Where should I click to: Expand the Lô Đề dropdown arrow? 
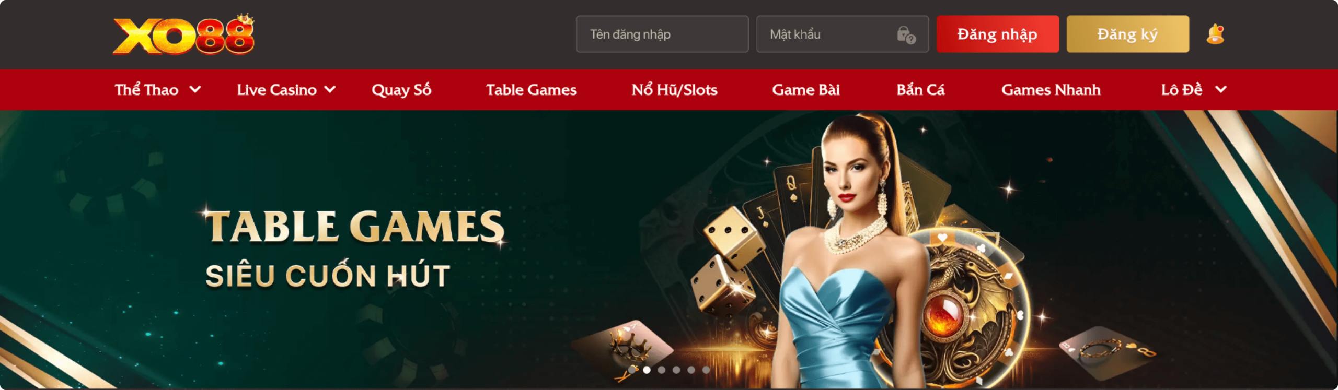click(x=1221, y=89)
